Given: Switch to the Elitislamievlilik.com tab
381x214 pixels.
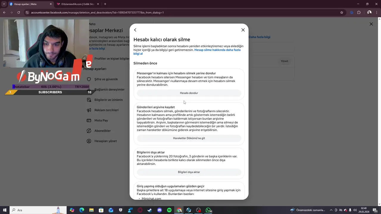Looking at the screenshot, I should coord(77,4).
